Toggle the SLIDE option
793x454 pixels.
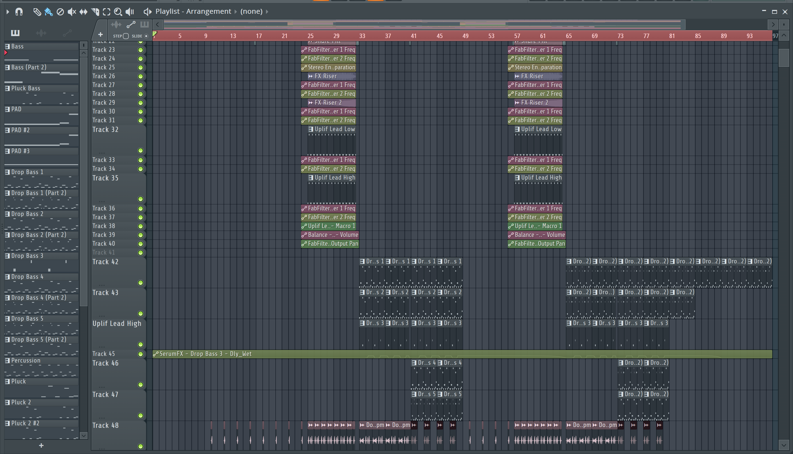point(146,36)
